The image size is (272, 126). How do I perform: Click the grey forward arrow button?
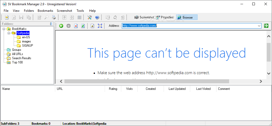pos(68,26)
